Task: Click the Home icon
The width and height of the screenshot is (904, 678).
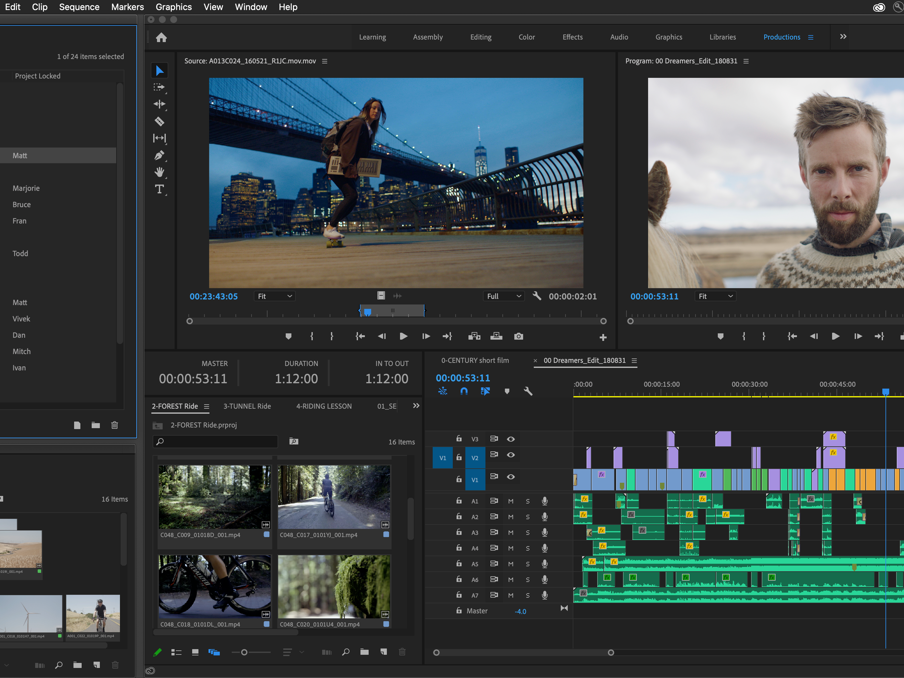Action: point(161,38)
